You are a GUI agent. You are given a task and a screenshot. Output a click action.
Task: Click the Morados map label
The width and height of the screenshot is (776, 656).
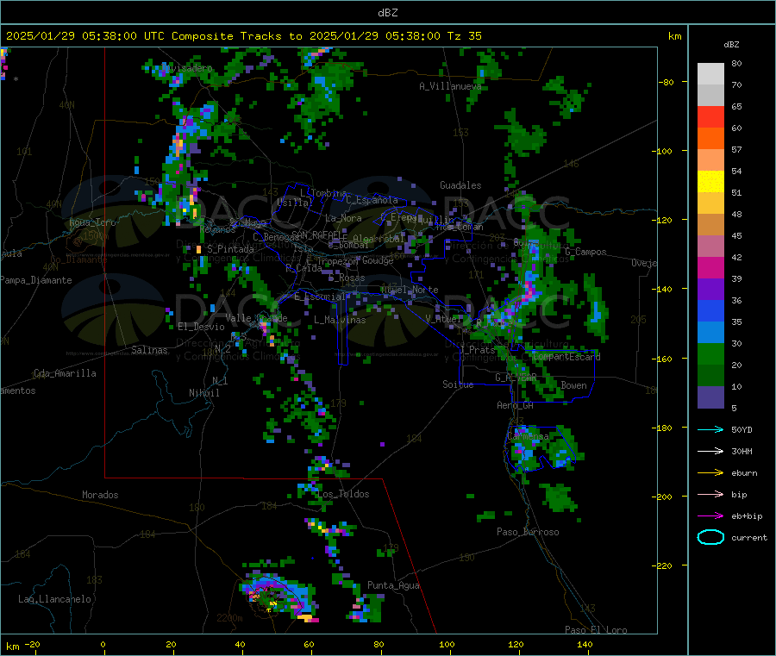pos(100,495)
